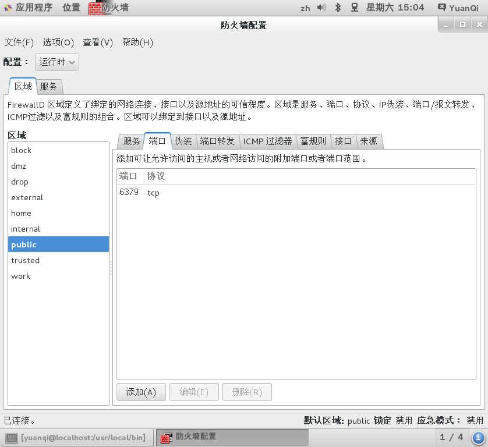Select the dmz zone

(58, 166)
